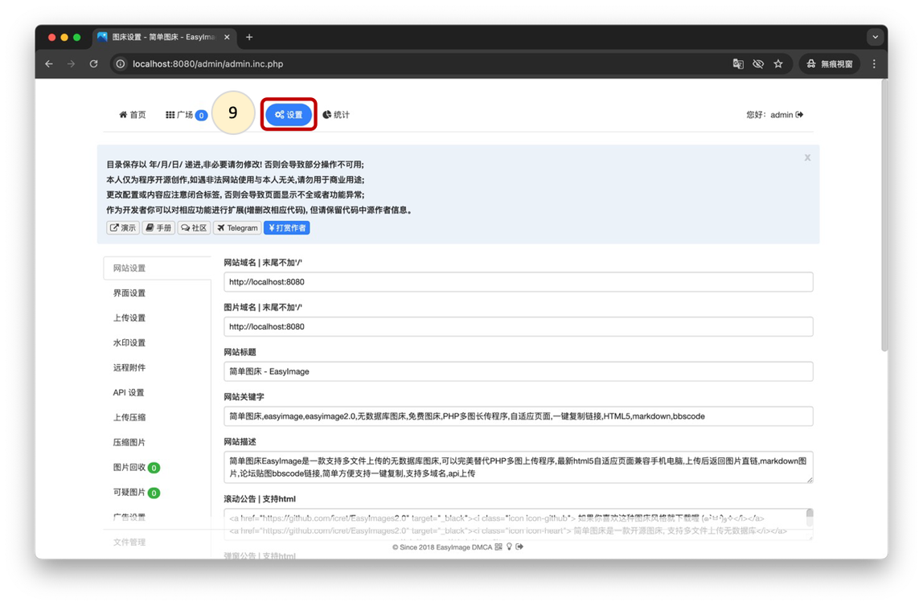The image size is (923, 606).
Task: Click the logout icon beside admin
Action: (x=799, y=115)
